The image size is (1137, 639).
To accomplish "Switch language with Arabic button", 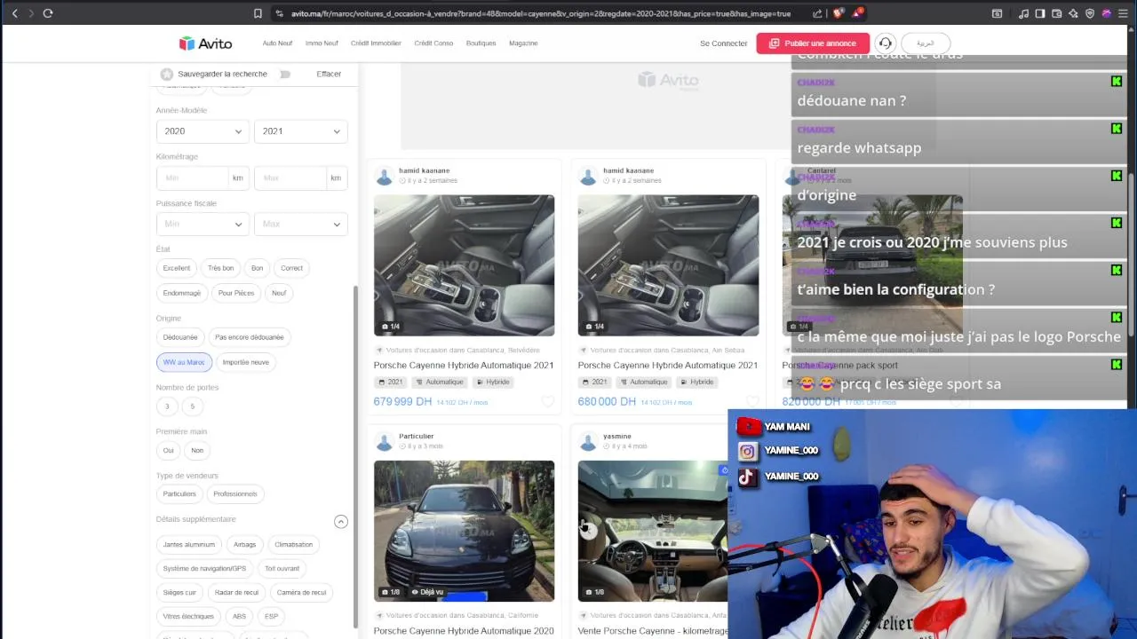I will pos(926,43).
